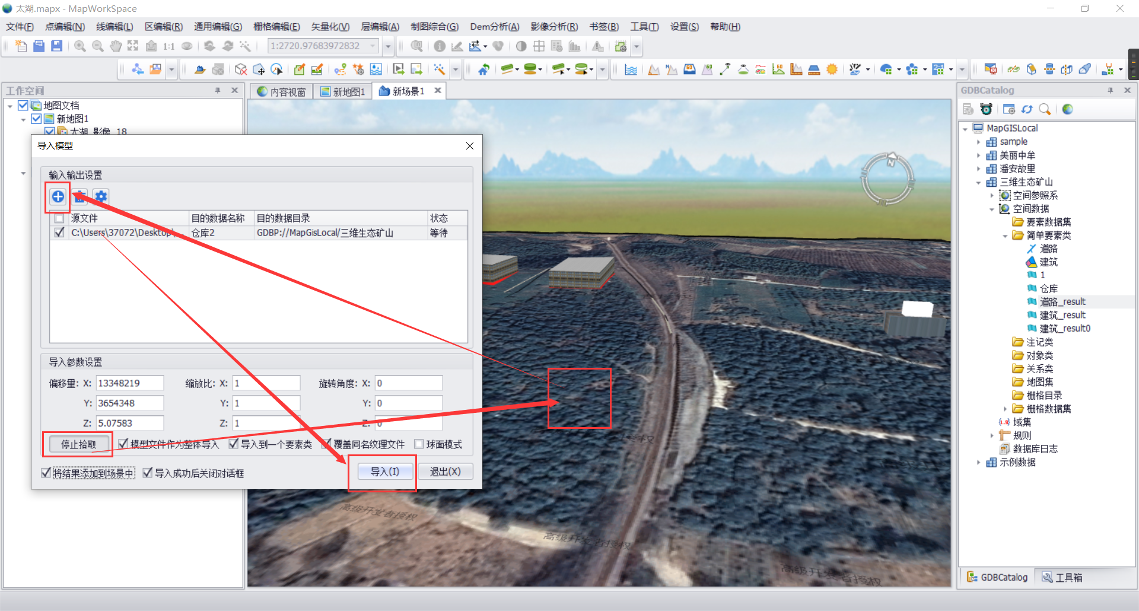Open the map scale combo box
The height and width of the screenshot is (611, 1139).
323,46
